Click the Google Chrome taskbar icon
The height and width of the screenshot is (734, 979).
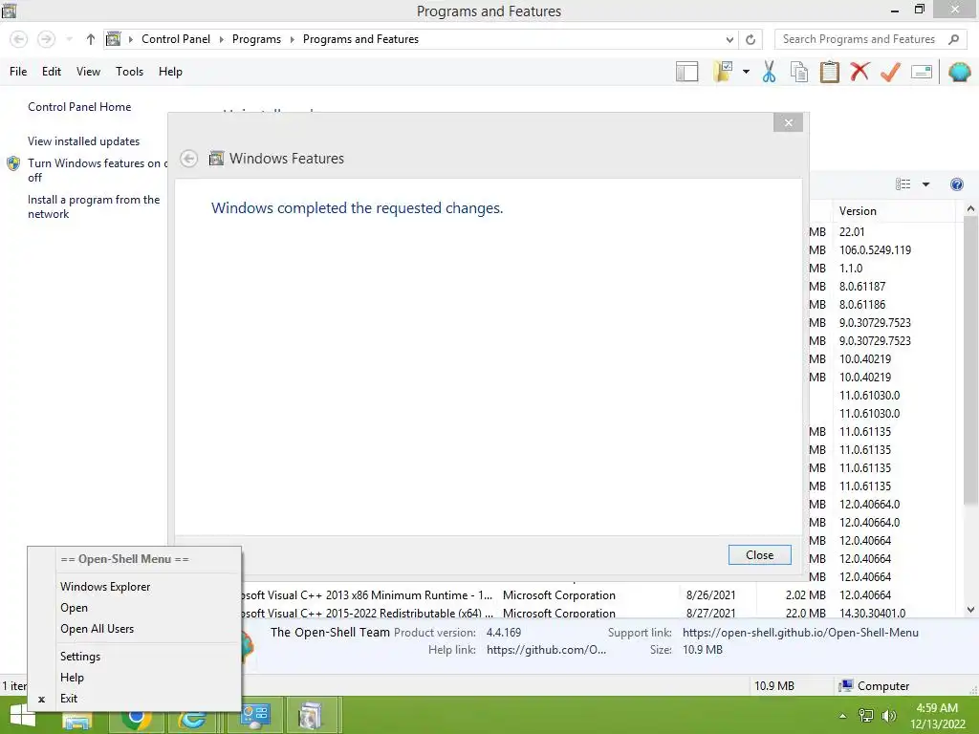[136, 721]
